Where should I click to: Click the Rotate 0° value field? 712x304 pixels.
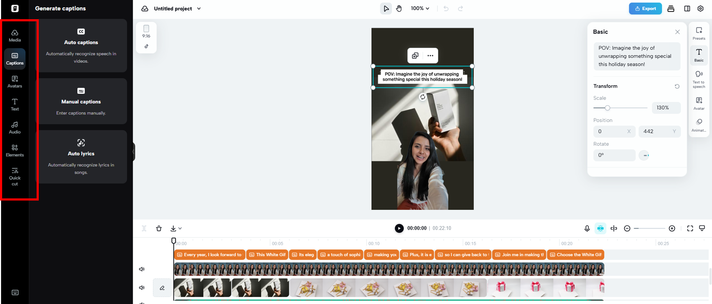pyautogui.click(x=614, y=155)
